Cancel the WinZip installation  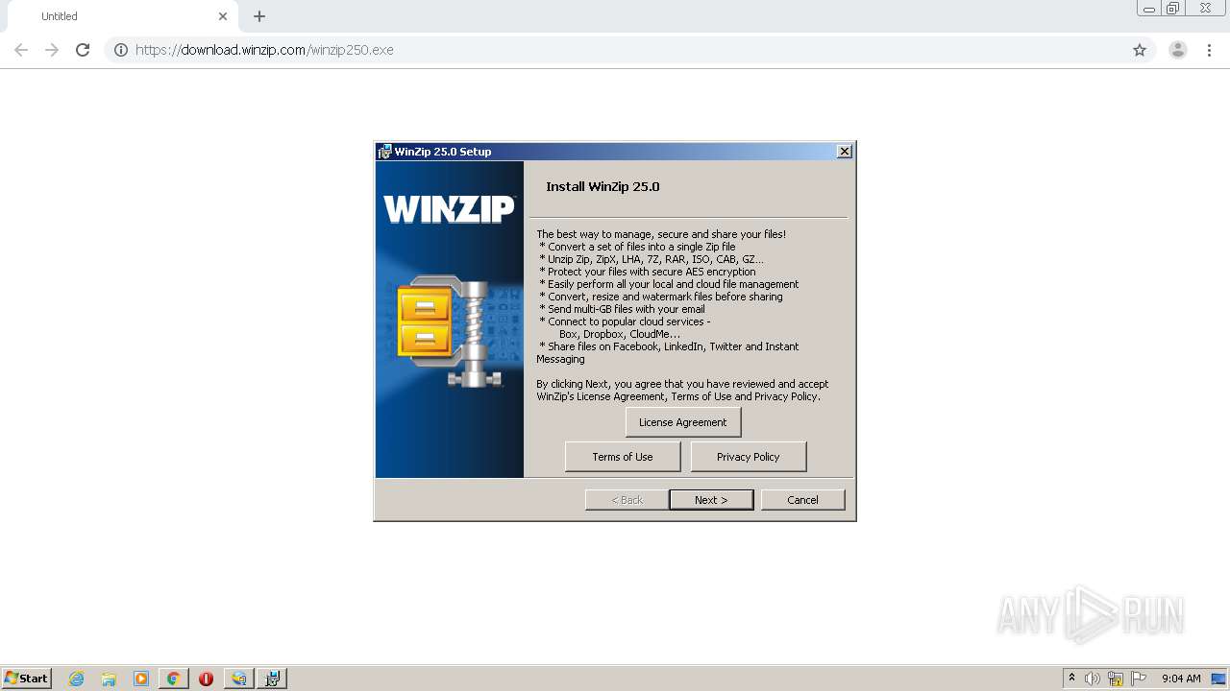[x=802, y=500]
